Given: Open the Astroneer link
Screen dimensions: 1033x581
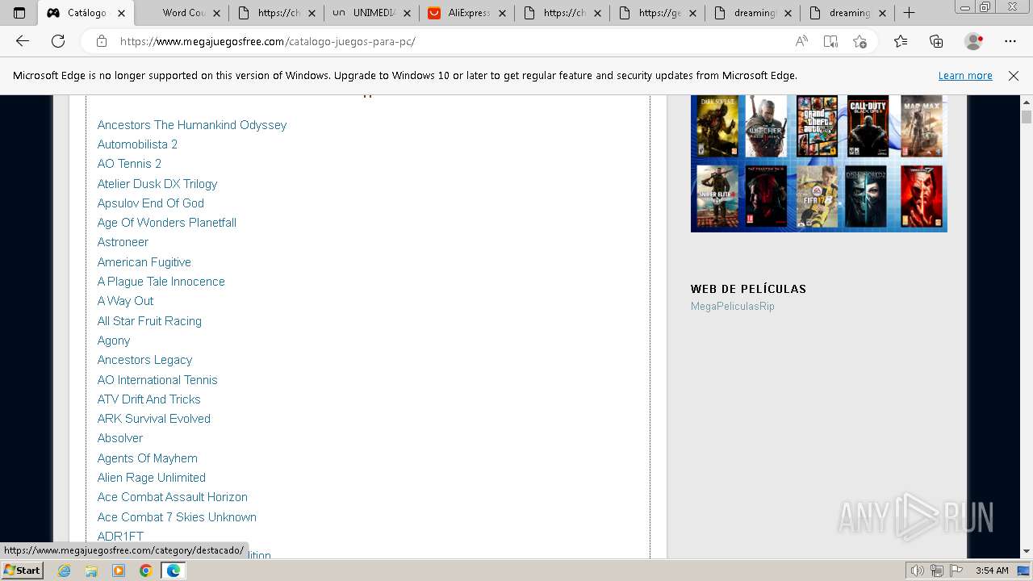Looking at the screenshot, I should (x=123, y=242).
